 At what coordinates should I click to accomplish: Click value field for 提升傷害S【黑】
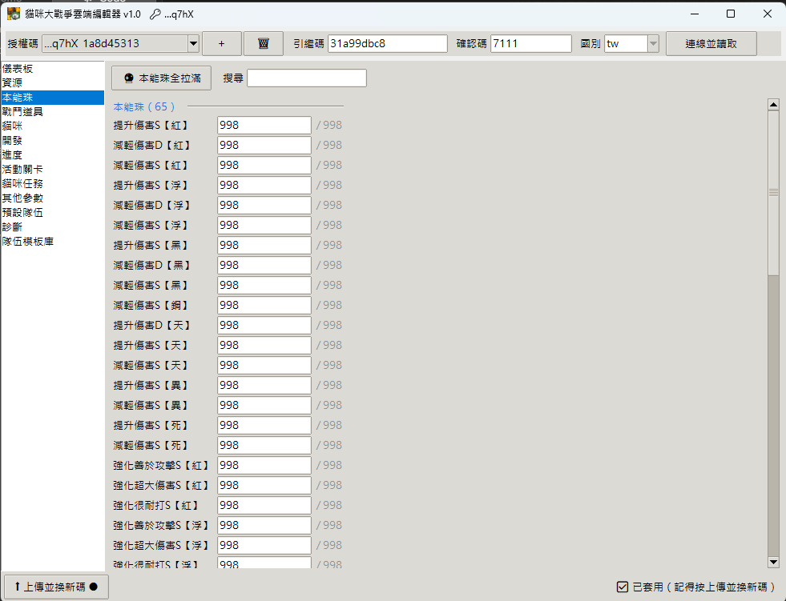click(x=264, y=246)
